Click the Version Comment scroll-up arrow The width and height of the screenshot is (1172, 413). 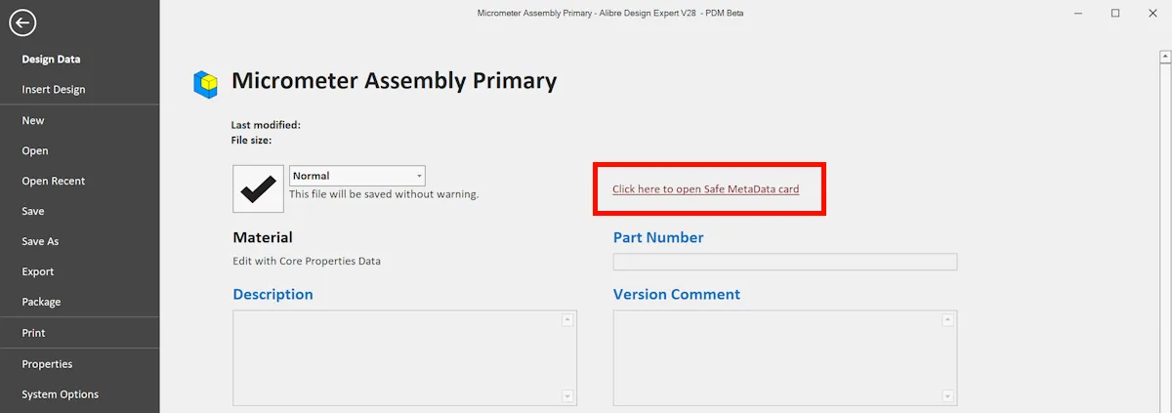(947, 320)
